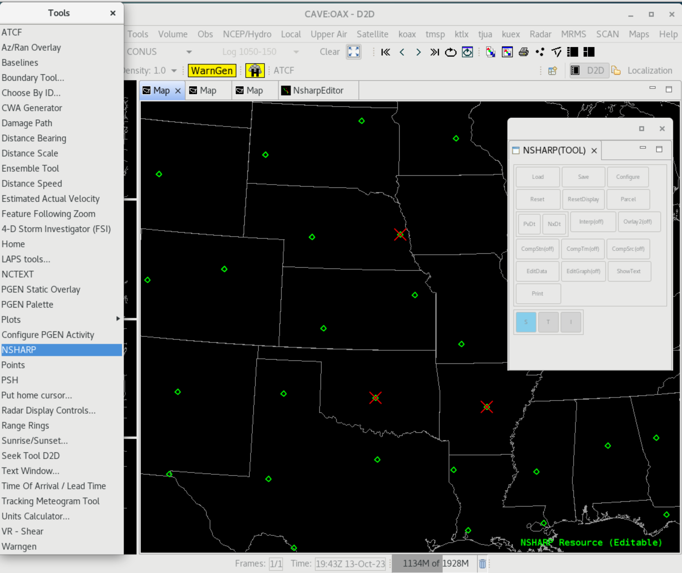This screenshot has width=682, height=573.
Task: Open the Radar menu
Action: pos(540,34)
